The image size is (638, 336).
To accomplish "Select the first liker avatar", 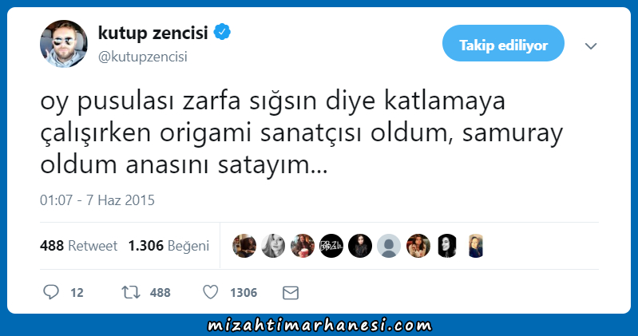I will tap(244, 246).
